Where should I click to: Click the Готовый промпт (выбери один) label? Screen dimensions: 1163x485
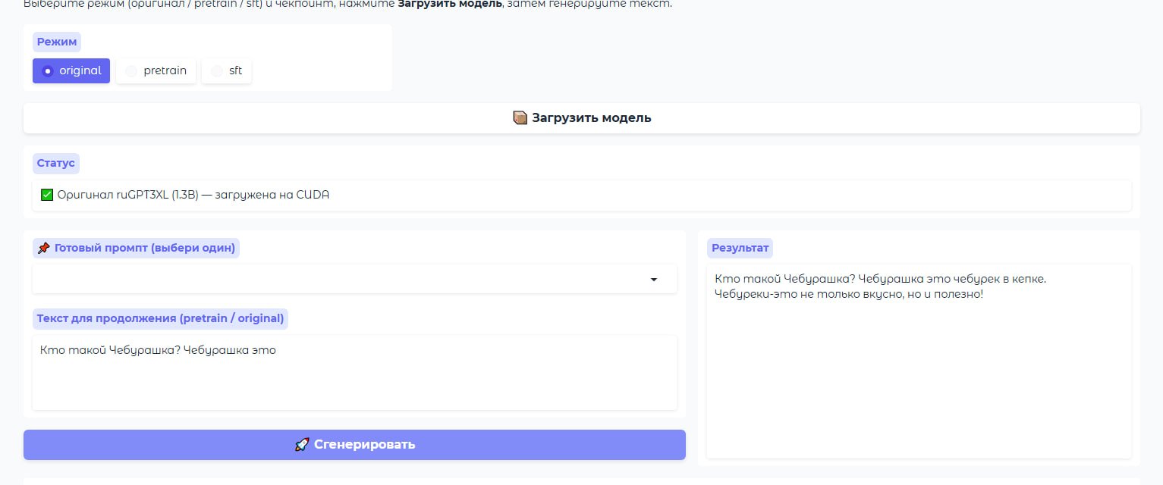(x=136, y=248)
